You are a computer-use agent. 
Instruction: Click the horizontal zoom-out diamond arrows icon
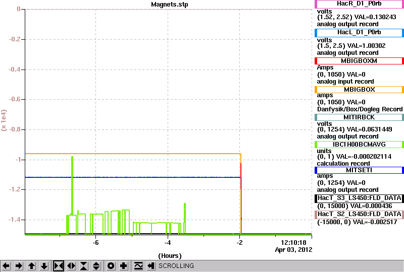pos(71,266)
